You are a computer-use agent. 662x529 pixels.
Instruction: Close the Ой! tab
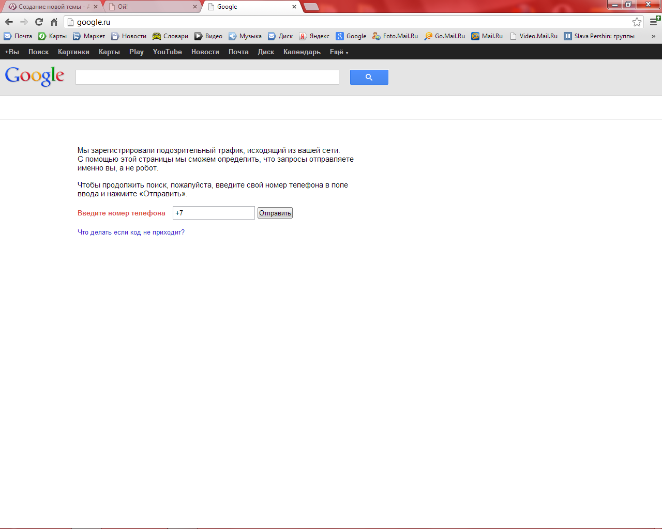pyautogui.click(x=195, y=7)
